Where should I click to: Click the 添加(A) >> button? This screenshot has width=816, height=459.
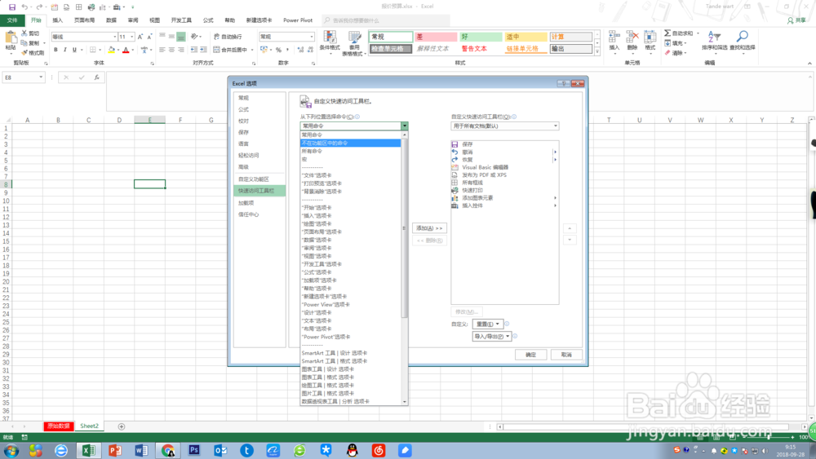tap(429, 228)
